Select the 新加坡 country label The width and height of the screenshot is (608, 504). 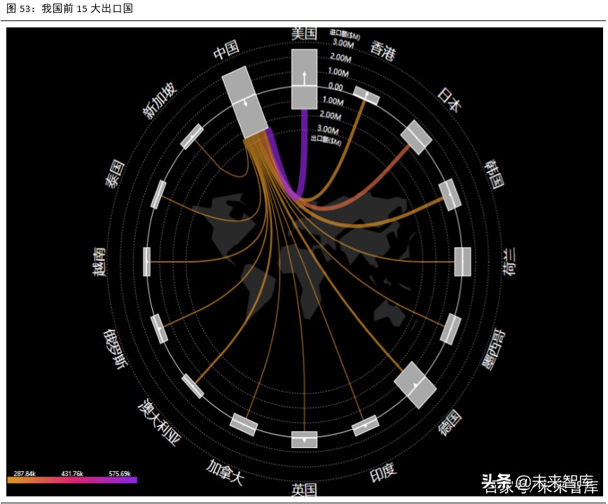[160, 101]
